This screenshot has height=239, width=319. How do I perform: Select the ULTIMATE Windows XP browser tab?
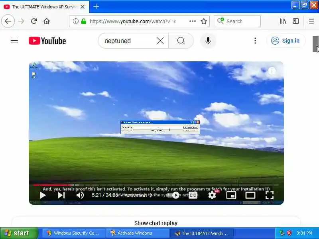click(x=45, y=7)
